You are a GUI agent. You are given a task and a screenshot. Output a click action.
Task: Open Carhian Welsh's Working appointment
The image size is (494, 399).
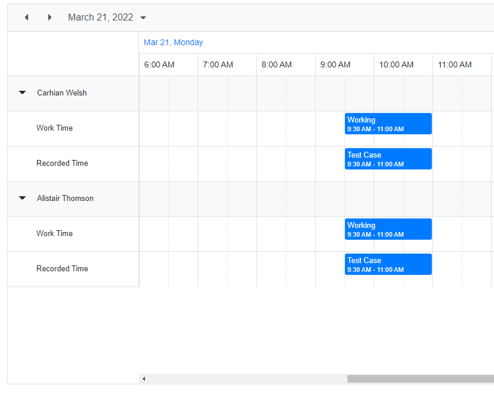point(388,124)
